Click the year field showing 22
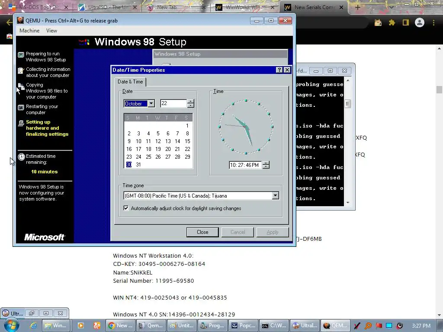This screenshot has width=443, height=332. [x=173, y=104]
